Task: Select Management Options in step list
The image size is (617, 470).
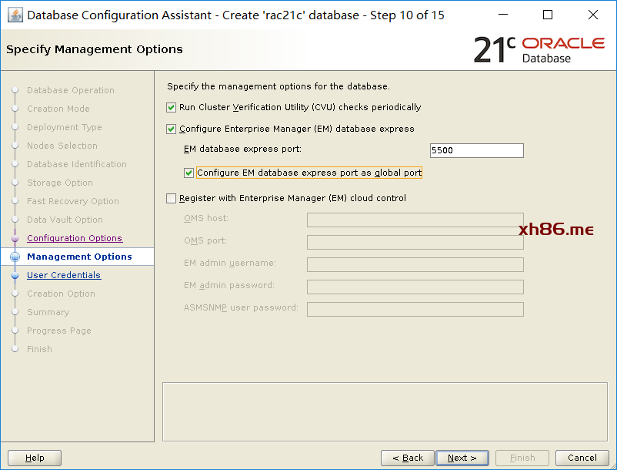Action: coord(79,257)
